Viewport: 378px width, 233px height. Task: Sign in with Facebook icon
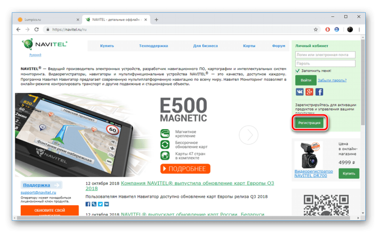[x=319, y=92]
